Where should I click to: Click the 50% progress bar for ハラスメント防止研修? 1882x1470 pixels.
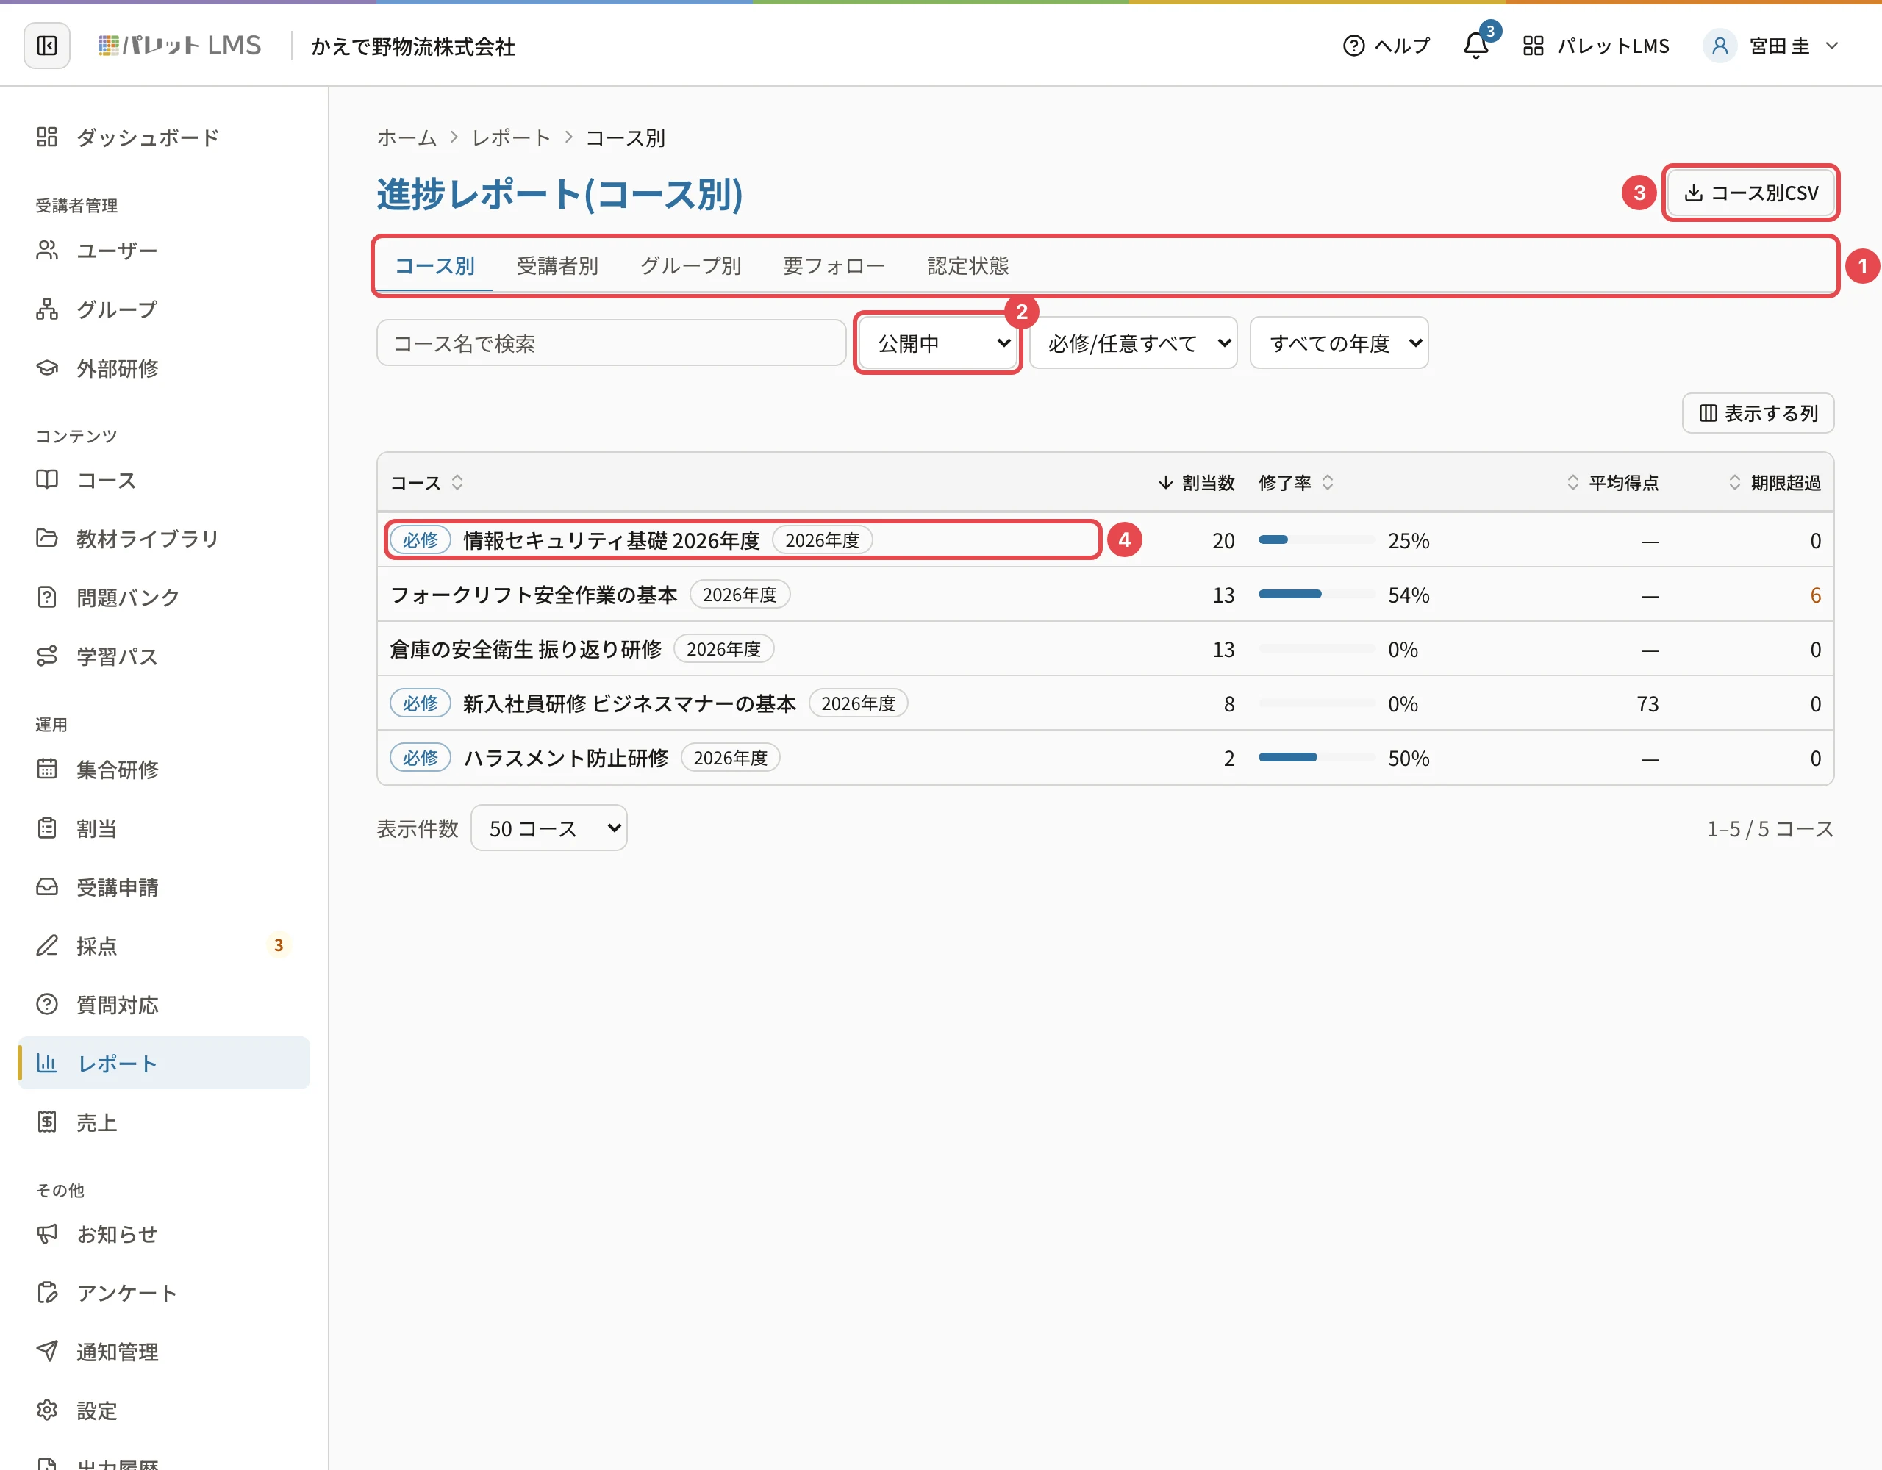1316,757
